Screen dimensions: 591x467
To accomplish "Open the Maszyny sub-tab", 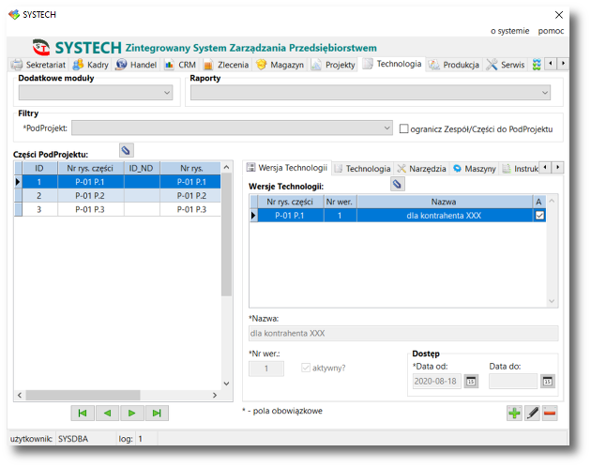I will click(x=475, y=169).
